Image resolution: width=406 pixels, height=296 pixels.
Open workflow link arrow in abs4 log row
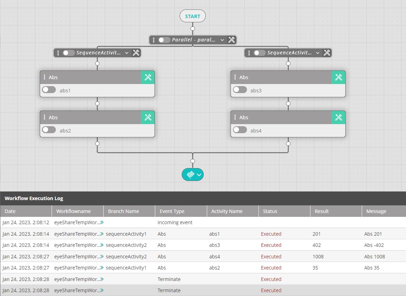102,257
